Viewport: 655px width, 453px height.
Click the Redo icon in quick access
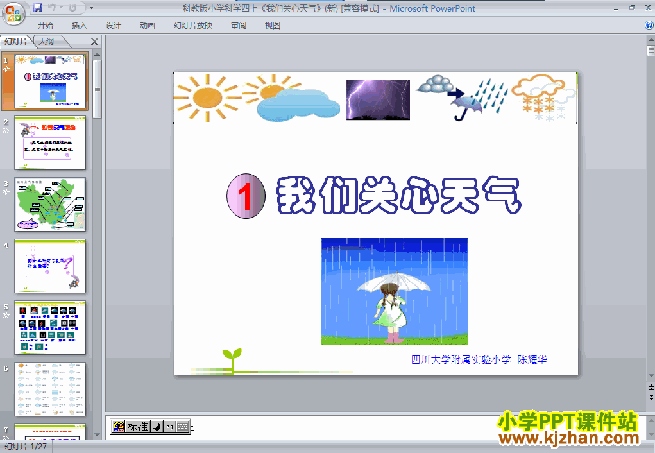point(72,8)
